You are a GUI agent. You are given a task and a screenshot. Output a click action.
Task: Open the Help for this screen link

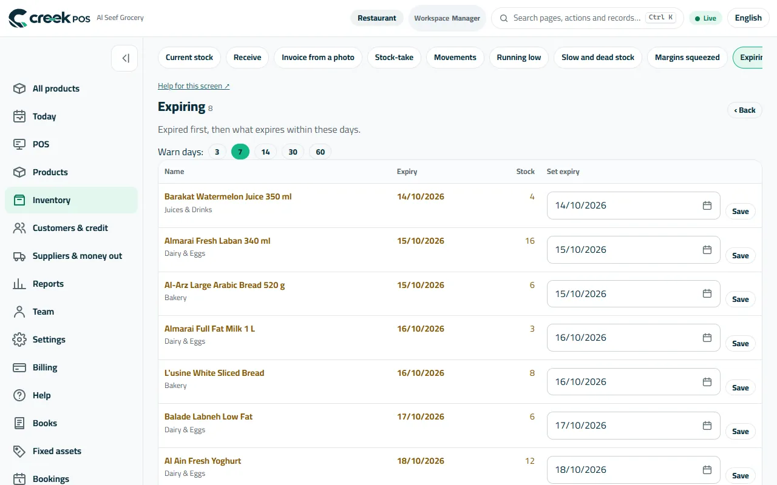point(194,86)
